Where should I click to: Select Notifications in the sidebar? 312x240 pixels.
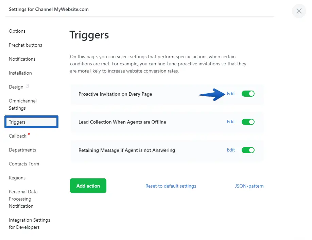pos(22,59)
